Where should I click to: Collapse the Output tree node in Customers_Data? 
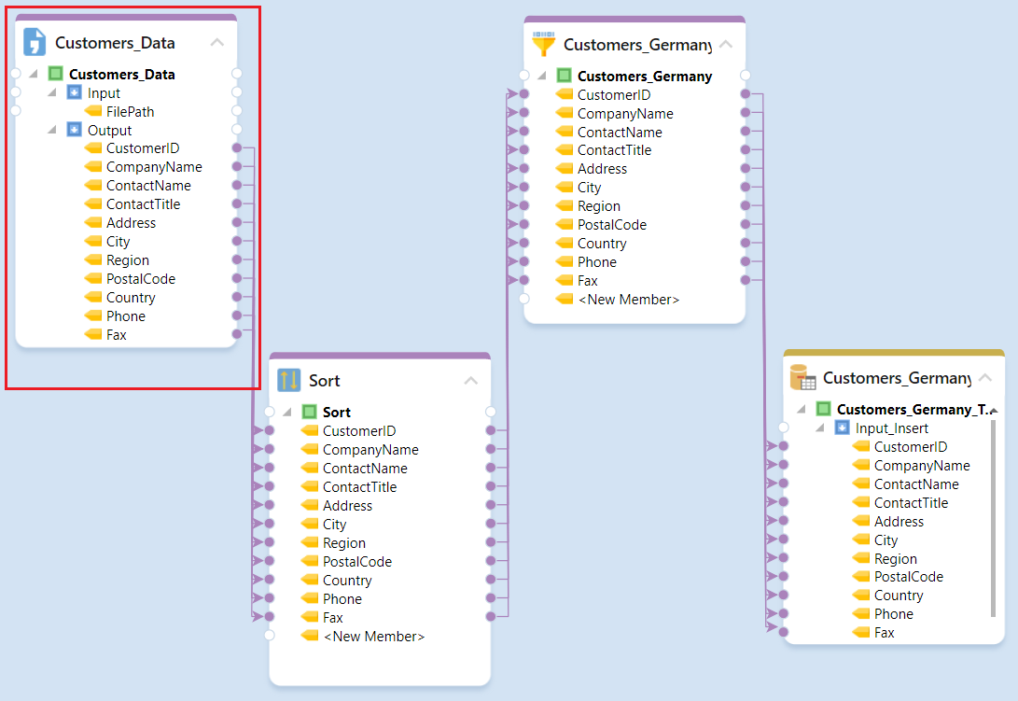[x=52, y=131]
